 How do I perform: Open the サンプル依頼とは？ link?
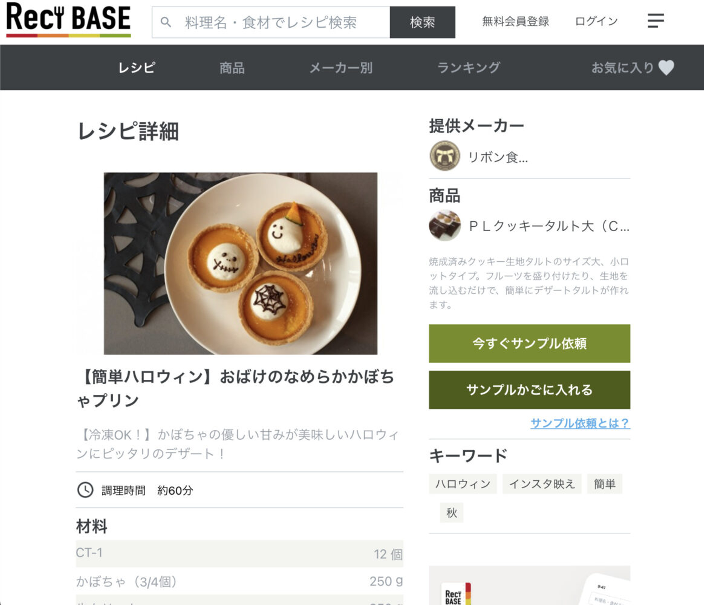pos(580,423)
